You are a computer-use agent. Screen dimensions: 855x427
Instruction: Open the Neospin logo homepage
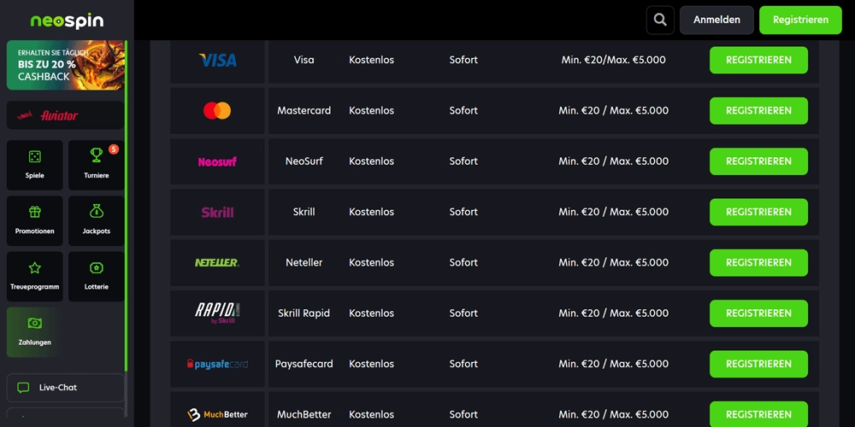[x=67, y=20]
